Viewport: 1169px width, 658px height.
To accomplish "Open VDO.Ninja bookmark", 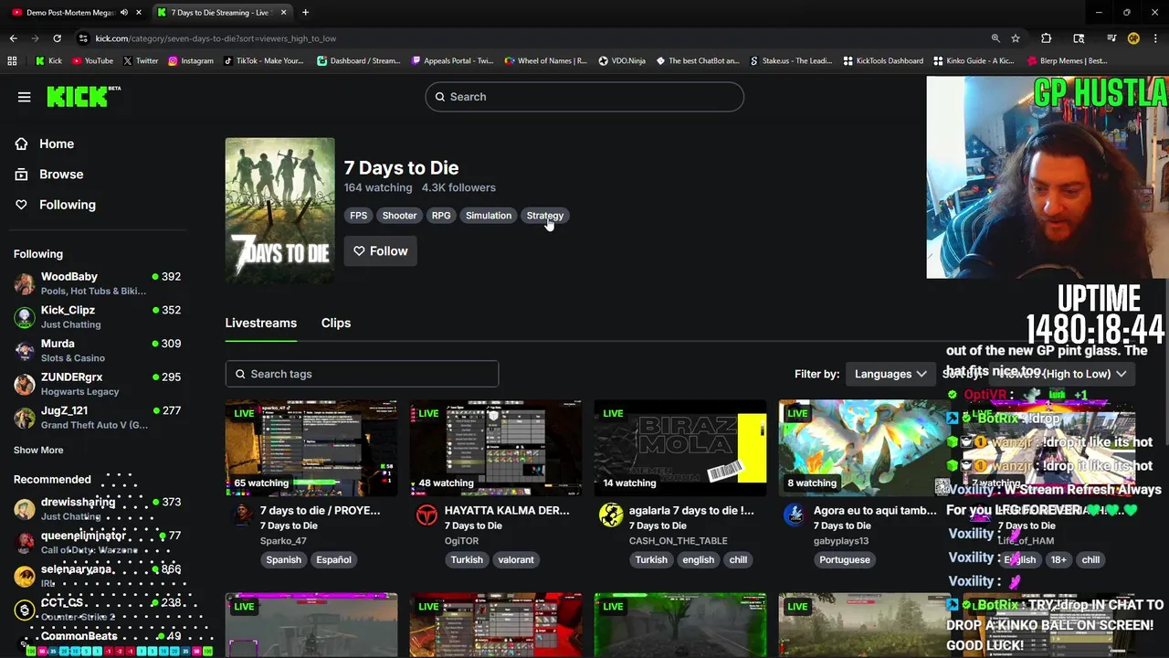I will [x=622, y=61].
